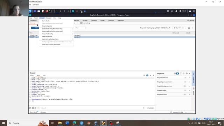Open search settings gear at editor bottom
224x126 pixels.
coord(33,108)
